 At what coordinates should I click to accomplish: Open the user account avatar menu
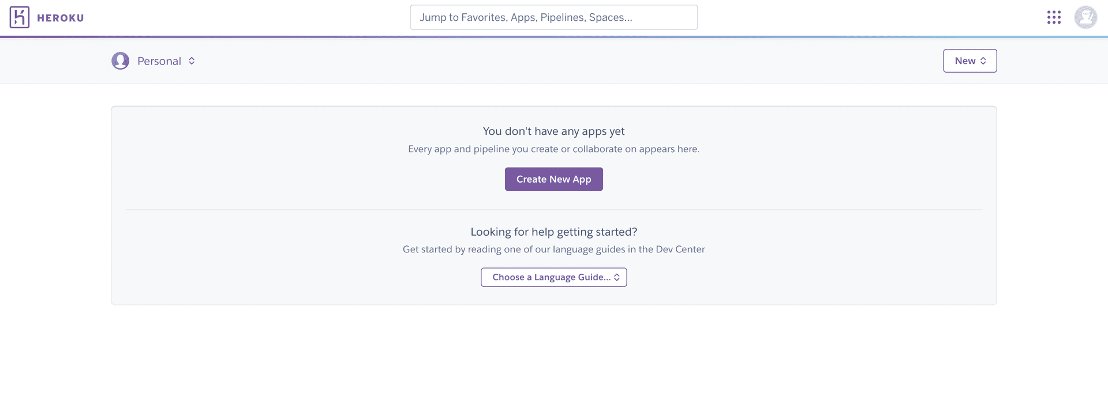[1085, 17]
